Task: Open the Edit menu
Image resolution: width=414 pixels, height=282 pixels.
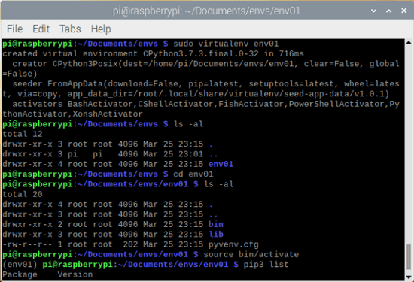Action: pyautogui.click(x=41, y=29)
